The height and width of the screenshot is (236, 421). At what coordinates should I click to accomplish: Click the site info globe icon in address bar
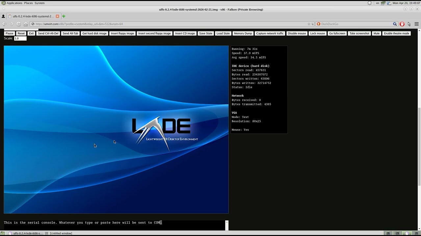(x=33, y=24)
